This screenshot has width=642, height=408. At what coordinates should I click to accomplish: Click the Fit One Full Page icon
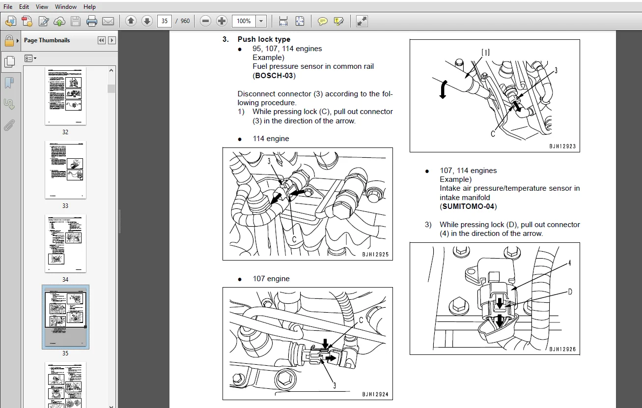click(x=300, y=21)
